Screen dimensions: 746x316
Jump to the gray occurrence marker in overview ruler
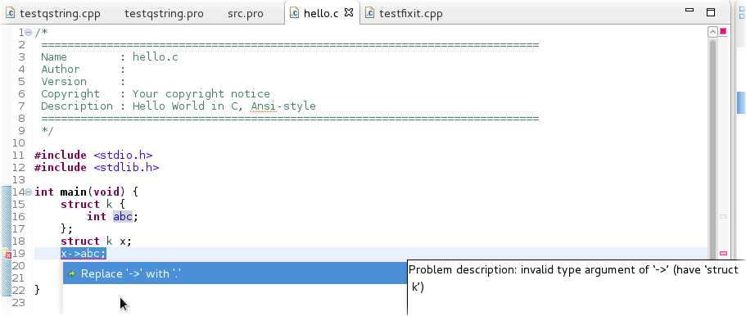tap(724, 217)
